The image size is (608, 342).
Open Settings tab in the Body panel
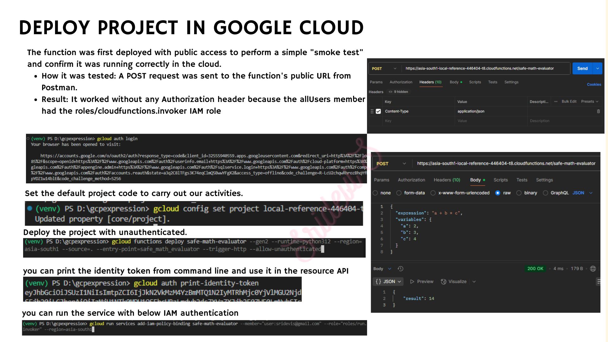pyautogui.click(x=544, y=180)
